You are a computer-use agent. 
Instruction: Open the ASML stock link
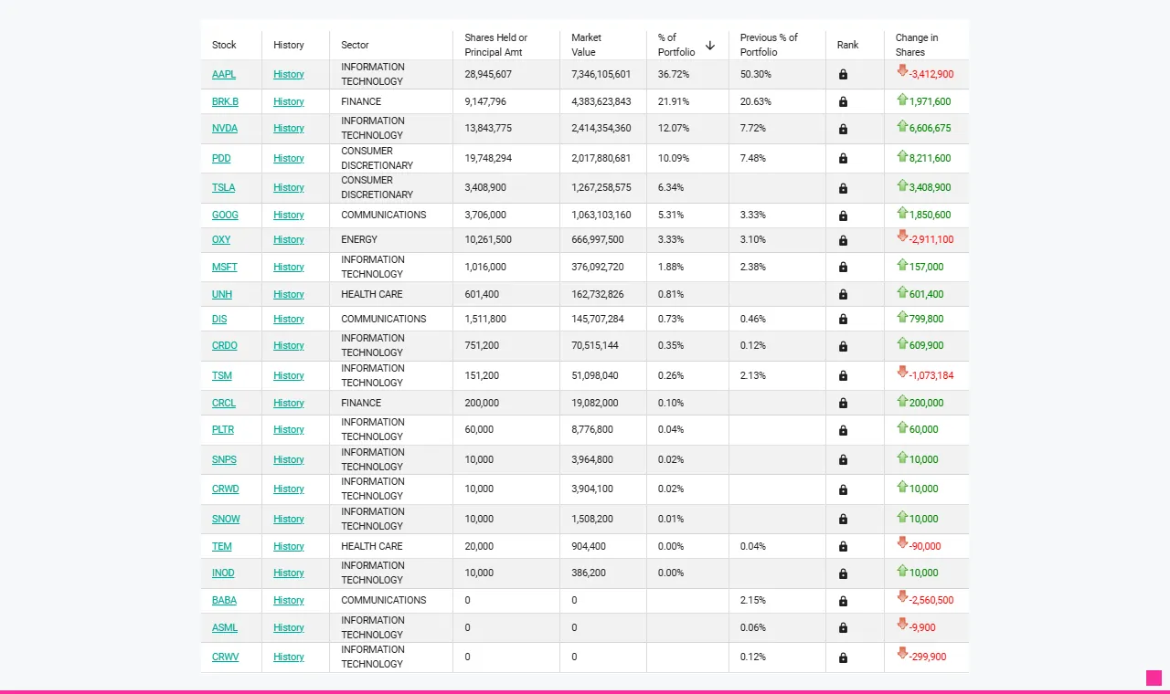tap(225, 628)
